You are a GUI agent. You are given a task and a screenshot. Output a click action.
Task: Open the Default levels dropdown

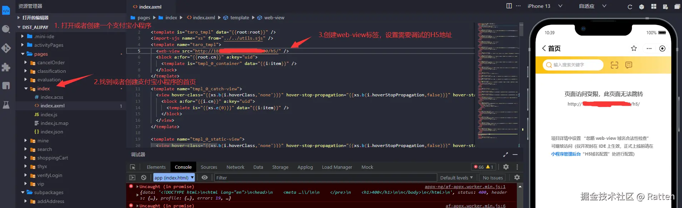456,178
